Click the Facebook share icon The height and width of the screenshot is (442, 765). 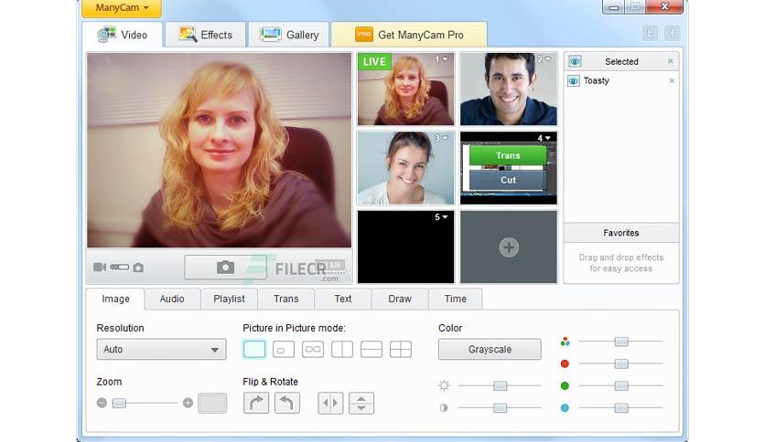673,33
